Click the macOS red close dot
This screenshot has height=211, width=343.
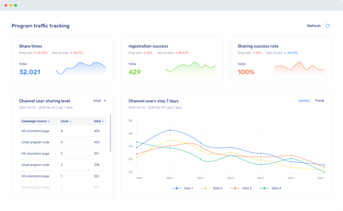pyautogui.click(x=5, y=5)
